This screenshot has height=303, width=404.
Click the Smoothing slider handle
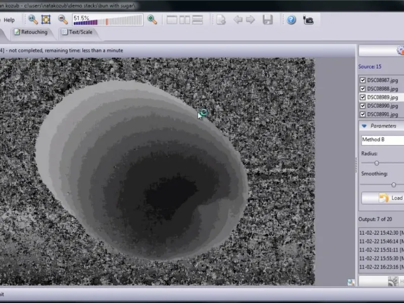pyautogui.click(x=394, y=185)
